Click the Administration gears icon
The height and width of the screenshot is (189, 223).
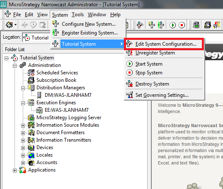23,65
